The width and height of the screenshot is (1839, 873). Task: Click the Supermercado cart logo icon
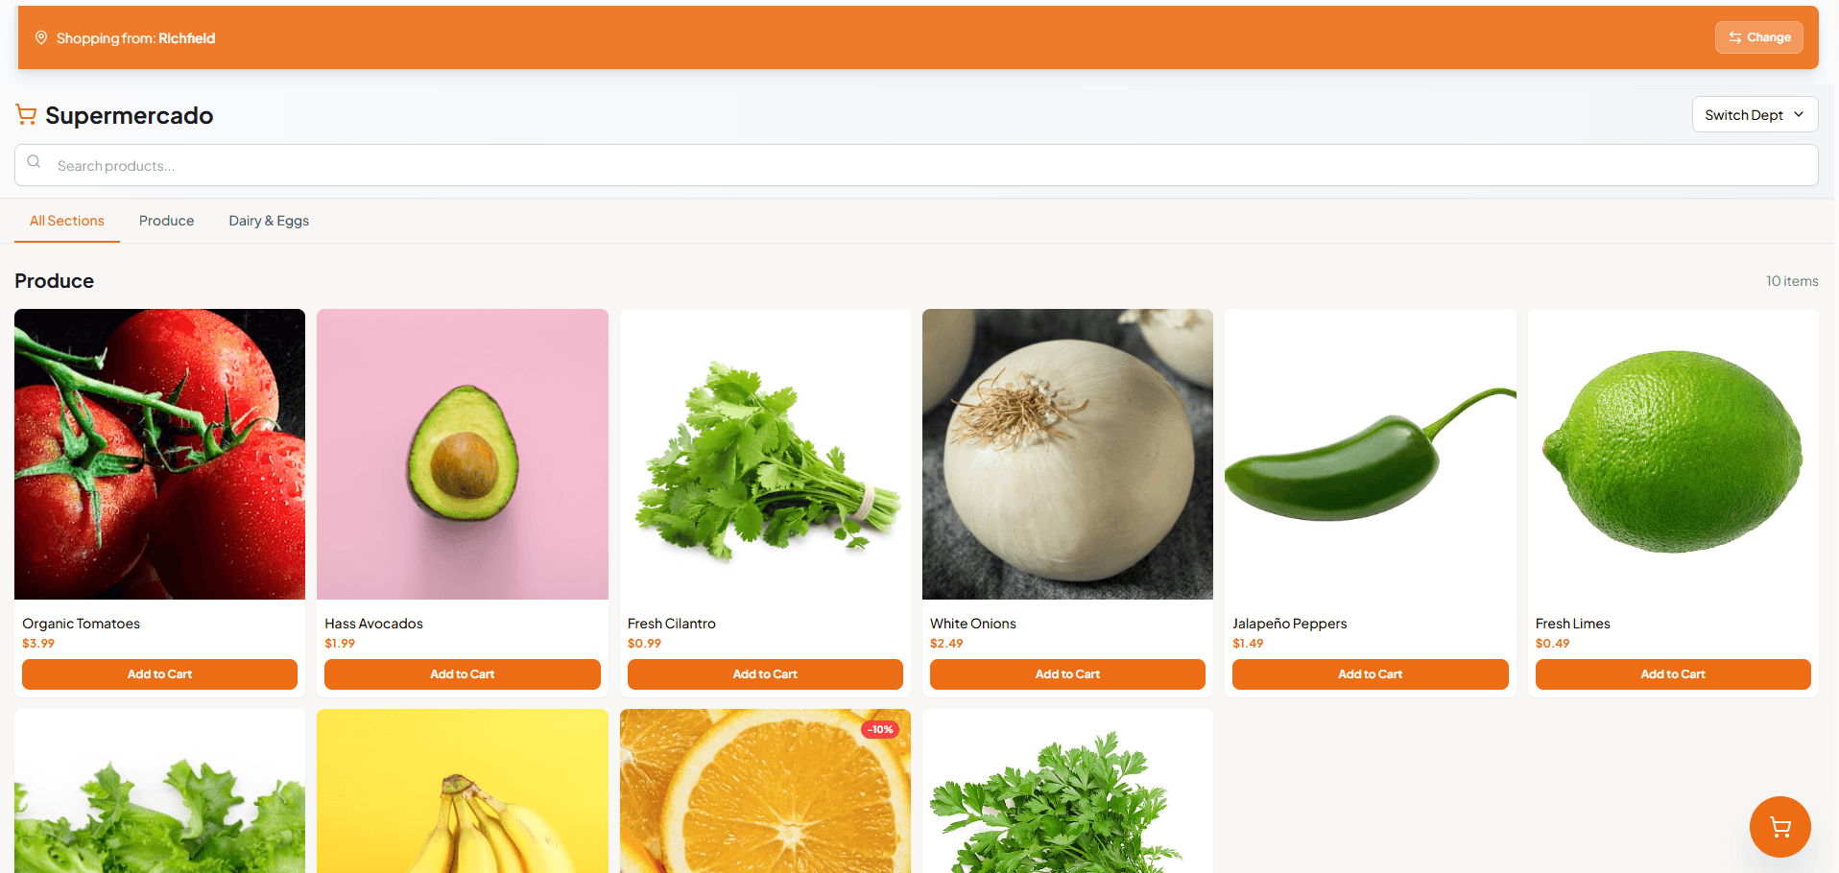pyautogui.click(x=26, y=115)
